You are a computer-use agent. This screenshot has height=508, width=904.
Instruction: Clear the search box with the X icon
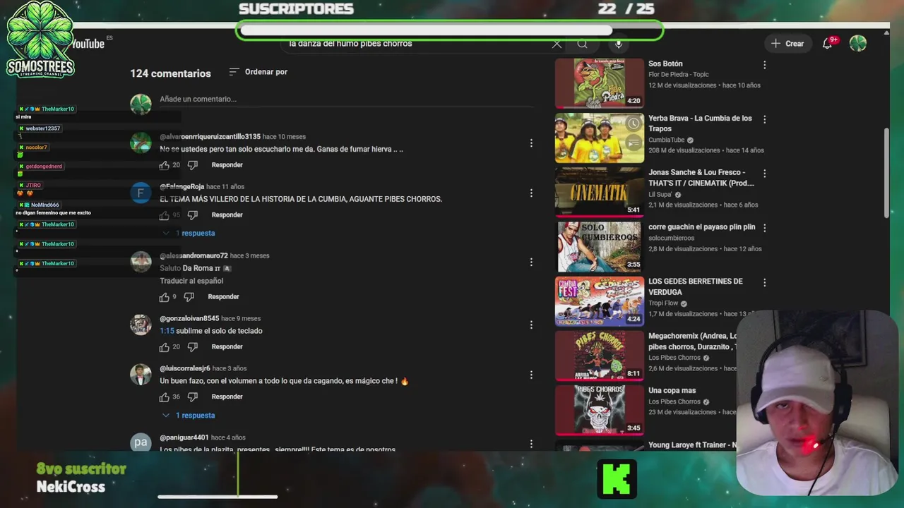(x=557, y=44)
